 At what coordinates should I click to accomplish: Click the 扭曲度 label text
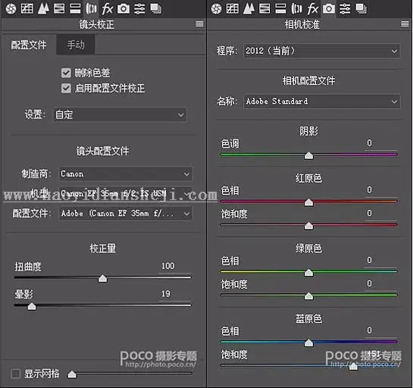[28, 267]
